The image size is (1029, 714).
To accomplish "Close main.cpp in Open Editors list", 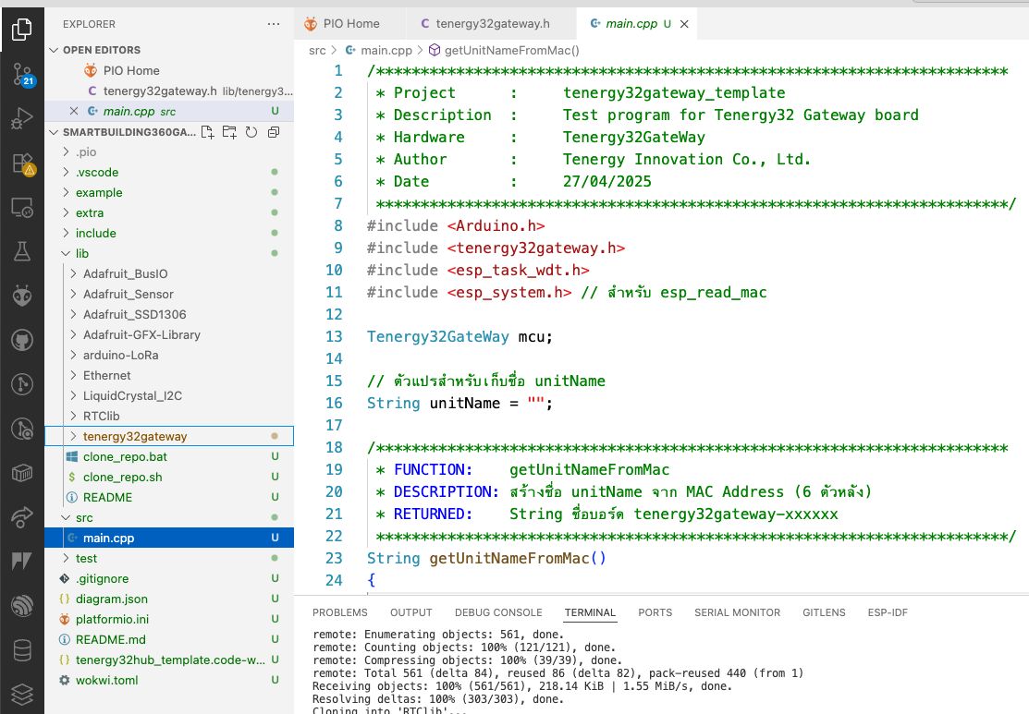I will click(74, 111).
